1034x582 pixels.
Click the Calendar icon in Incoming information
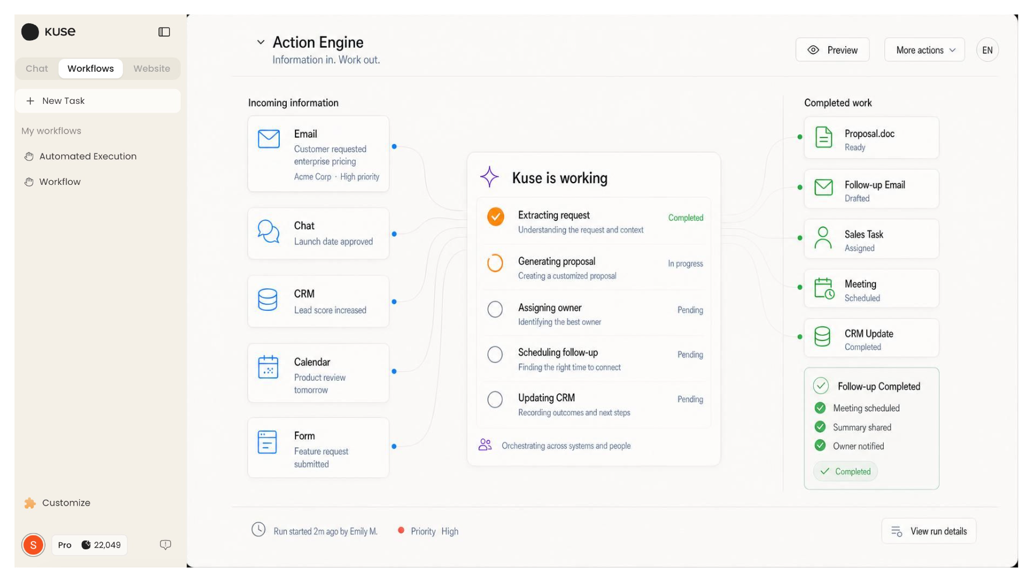268,367
